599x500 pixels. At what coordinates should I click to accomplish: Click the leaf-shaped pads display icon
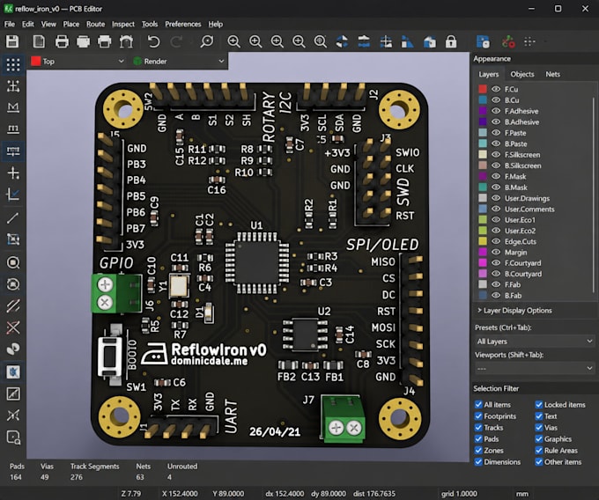(13, 349)
